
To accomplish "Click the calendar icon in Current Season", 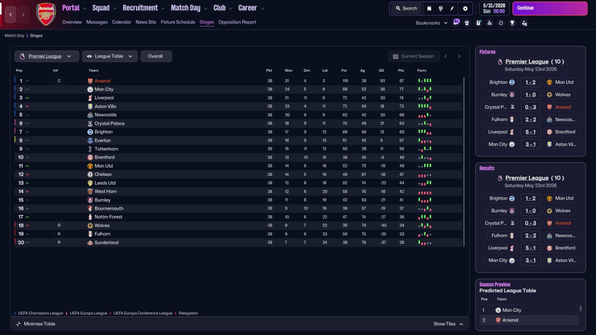I will click(396, 56).
